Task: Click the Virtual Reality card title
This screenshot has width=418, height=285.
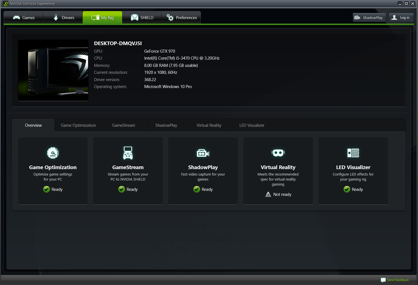Action: (278, 167)
